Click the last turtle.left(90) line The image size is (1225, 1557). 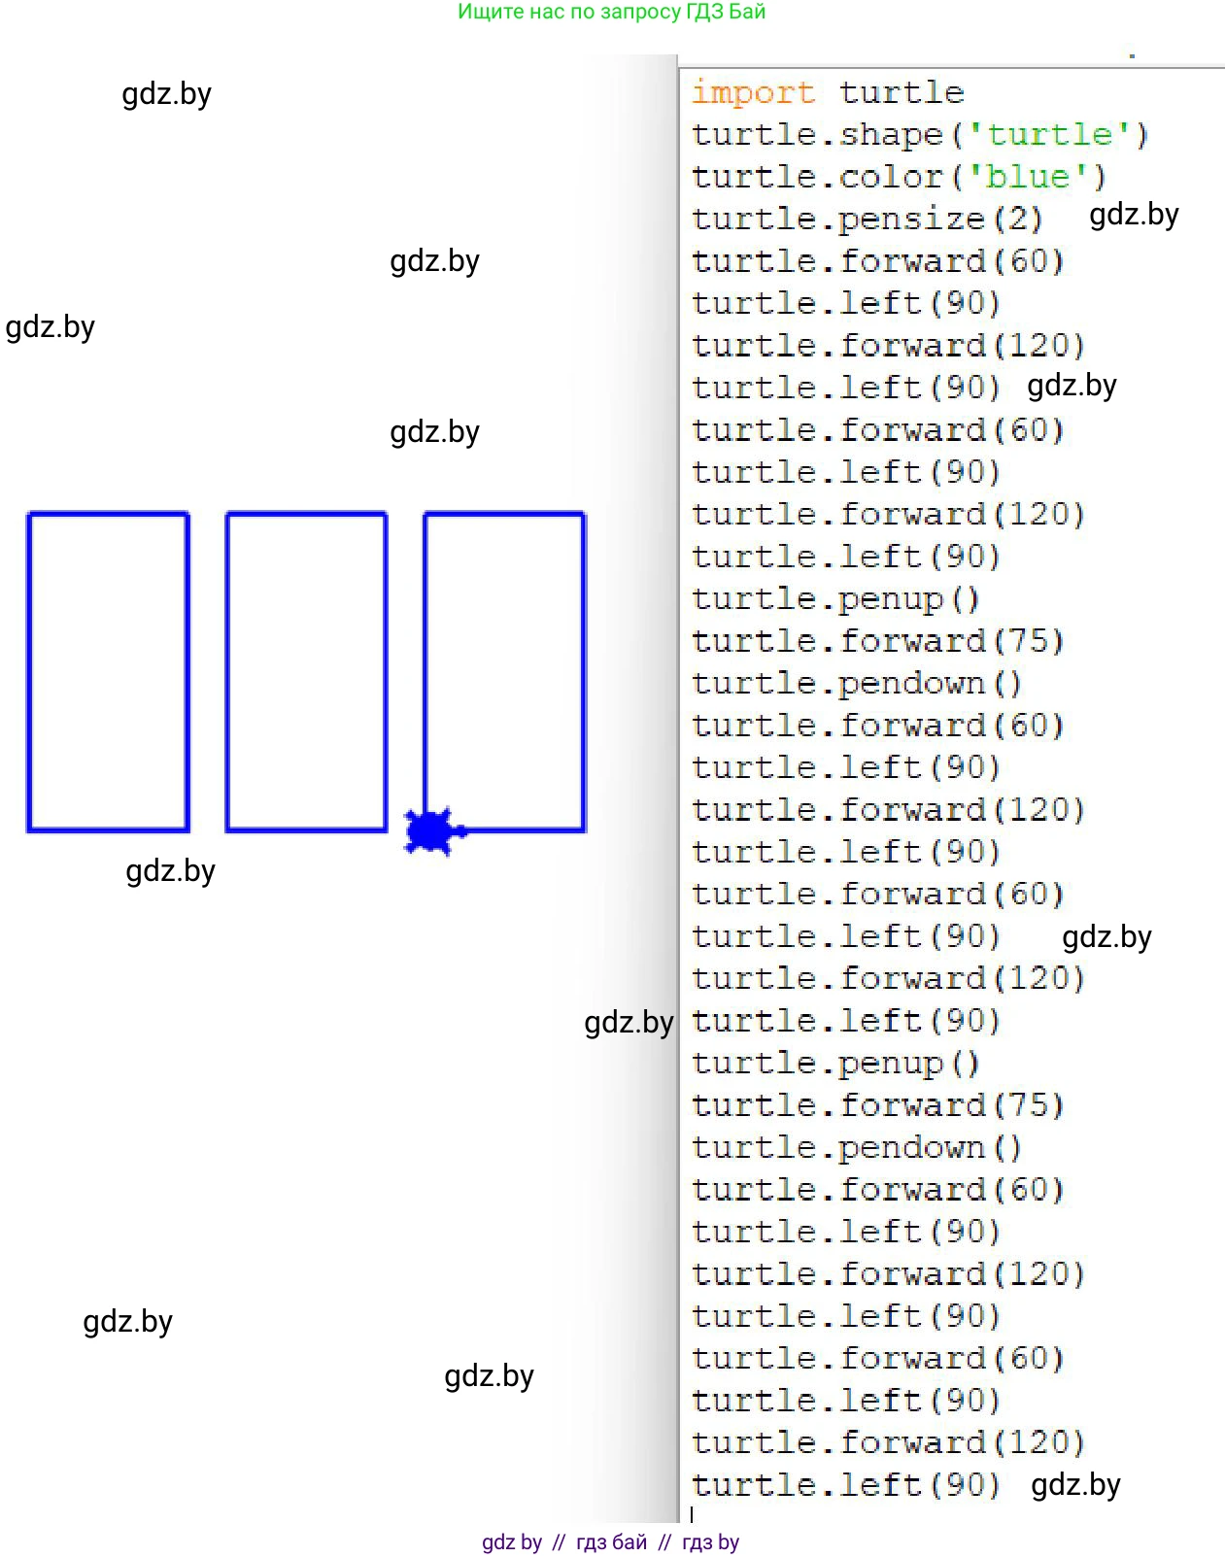click(x=845, y=1485)
